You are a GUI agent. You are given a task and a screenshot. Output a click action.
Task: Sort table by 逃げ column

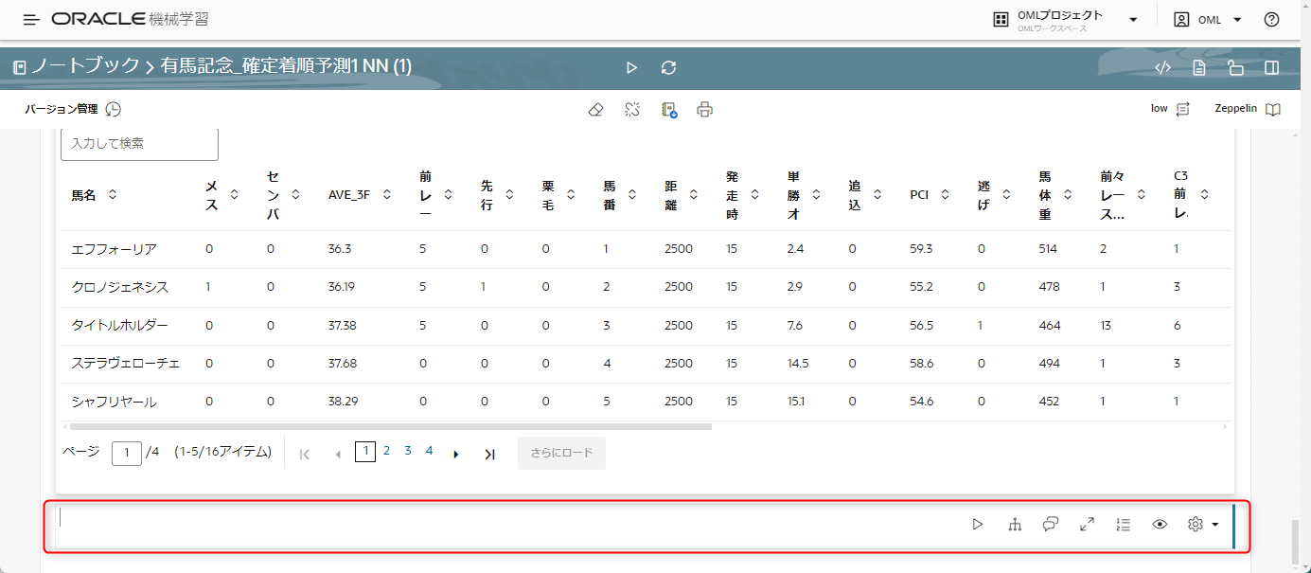tap(1006, 195)
